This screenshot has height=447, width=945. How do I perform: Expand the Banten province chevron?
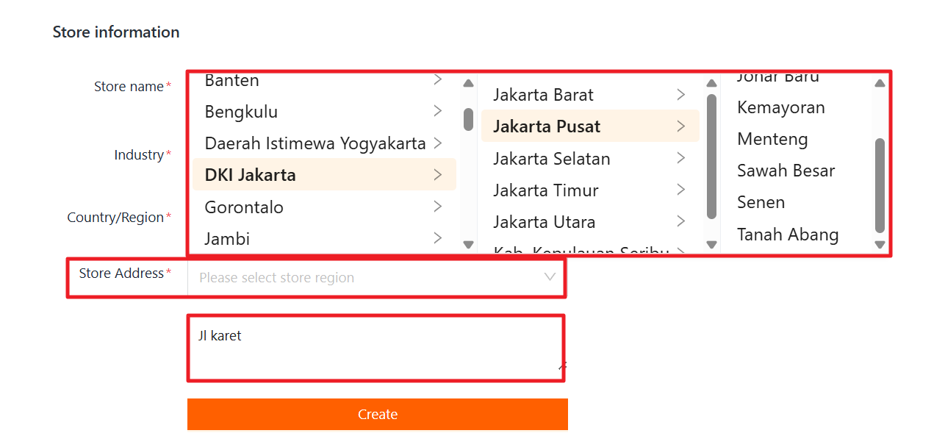click(437, 79)
